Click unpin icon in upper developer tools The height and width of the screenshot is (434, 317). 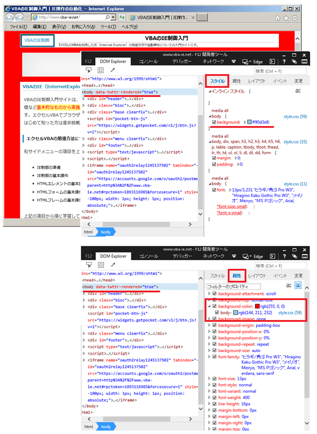pos(294,61)
